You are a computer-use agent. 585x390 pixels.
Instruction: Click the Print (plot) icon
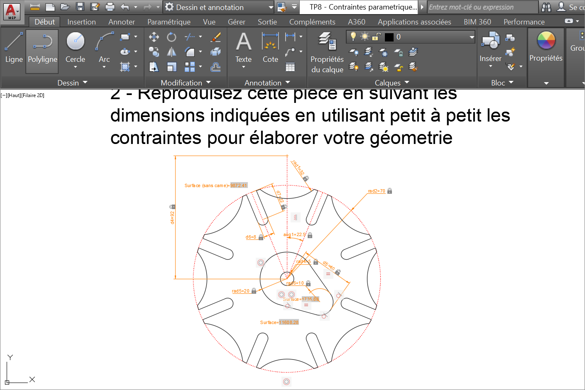pyautogui.click(x=110, y=7)
